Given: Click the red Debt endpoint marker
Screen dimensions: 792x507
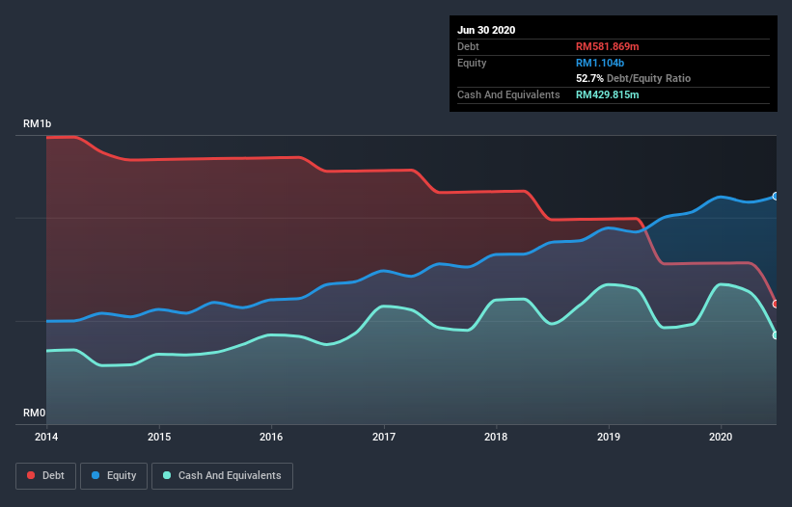Looking at the screenshot, I should click(x=776, y=304).
